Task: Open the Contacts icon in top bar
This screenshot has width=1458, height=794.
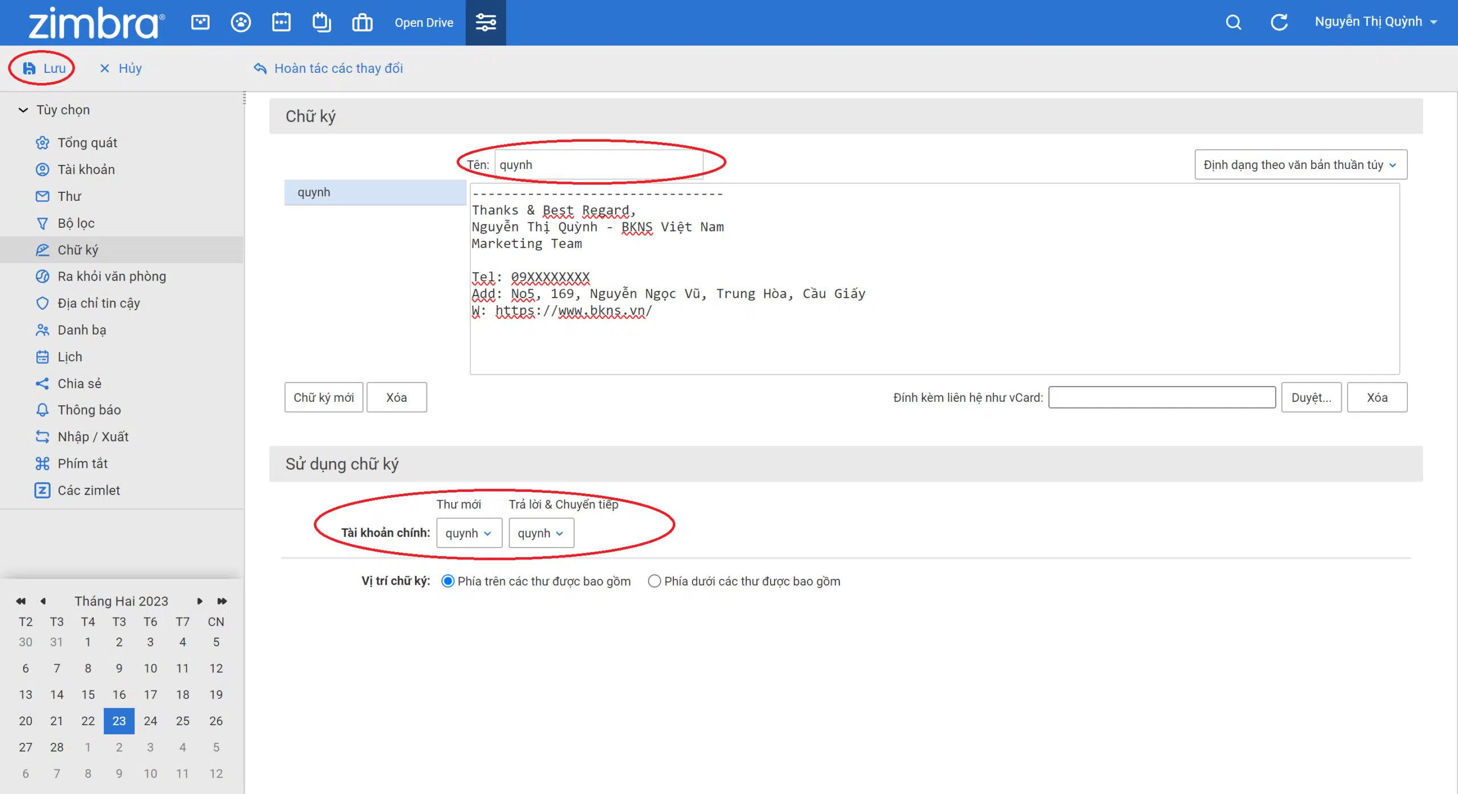Action: [241, 23]
